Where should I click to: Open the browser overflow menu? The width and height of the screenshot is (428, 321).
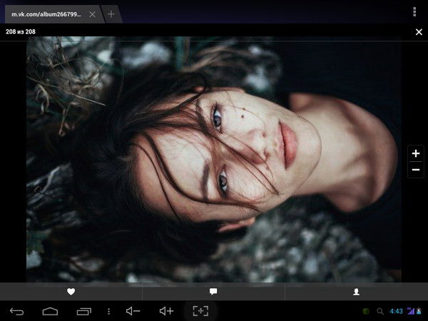tap(414, 12)
